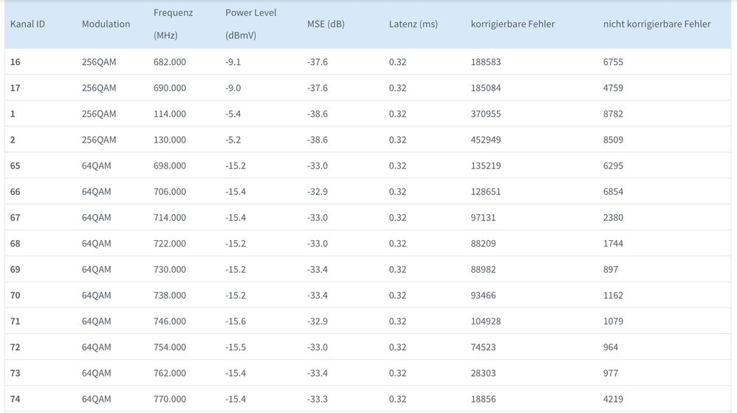Click the Latenz (ms) column header
Viewport: 737px width, 413px height.
(x=413, y=24)
